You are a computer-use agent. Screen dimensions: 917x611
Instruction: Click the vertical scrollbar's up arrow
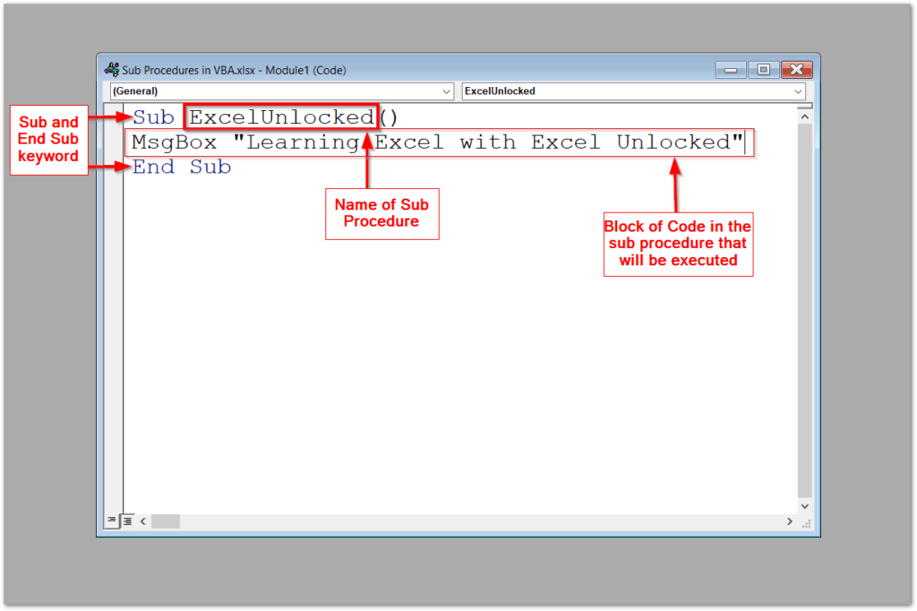click(804, 116)
